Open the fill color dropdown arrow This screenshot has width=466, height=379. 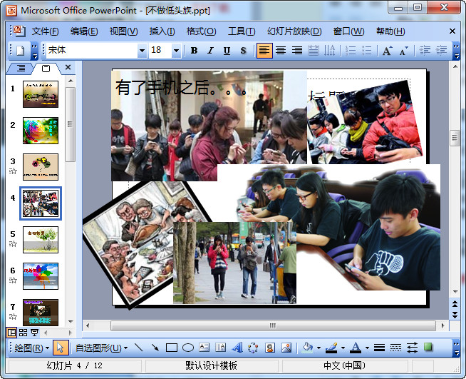tap(319, 348)
